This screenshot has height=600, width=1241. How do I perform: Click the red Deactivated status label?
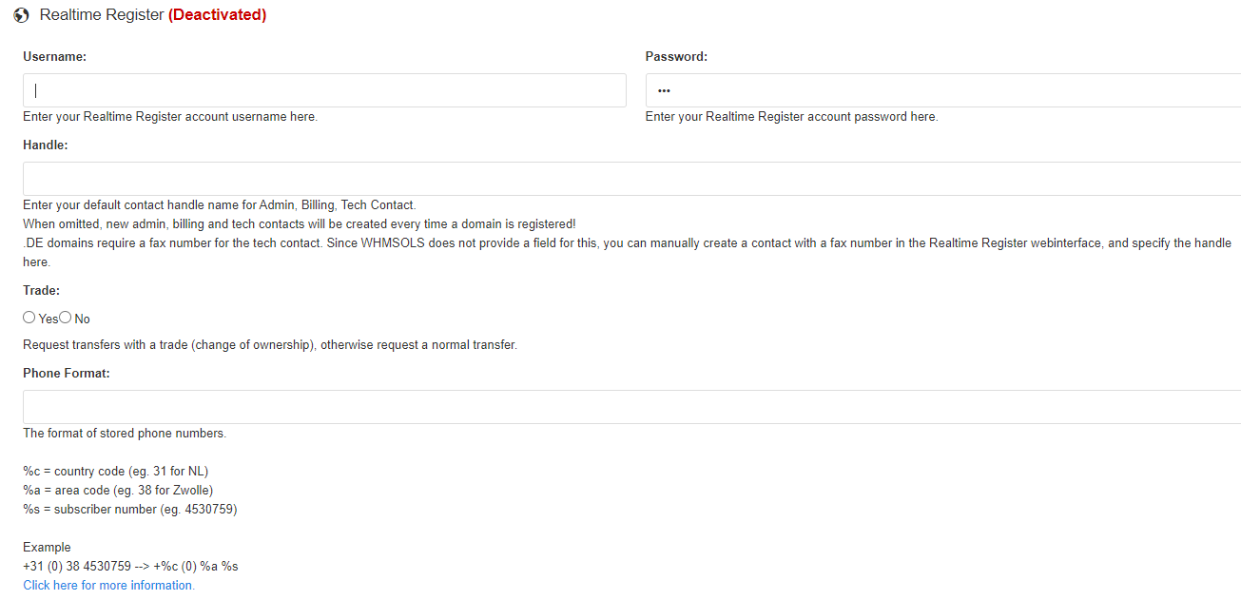click(x=217, y=15)
